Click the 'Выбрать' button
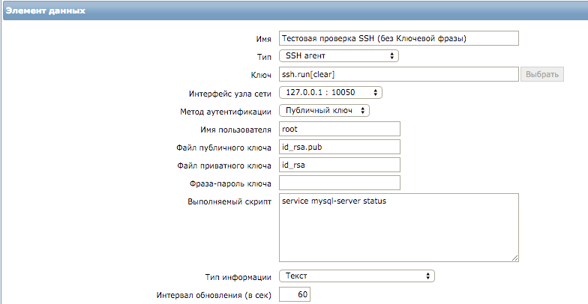This screenshot has height=304, width=588. coord(541,75)
